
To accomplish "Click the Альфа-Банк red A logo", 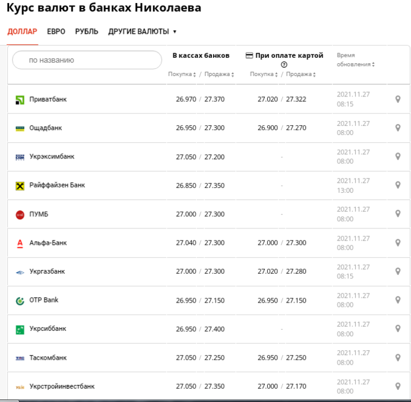I will click(x=20, y=243).
